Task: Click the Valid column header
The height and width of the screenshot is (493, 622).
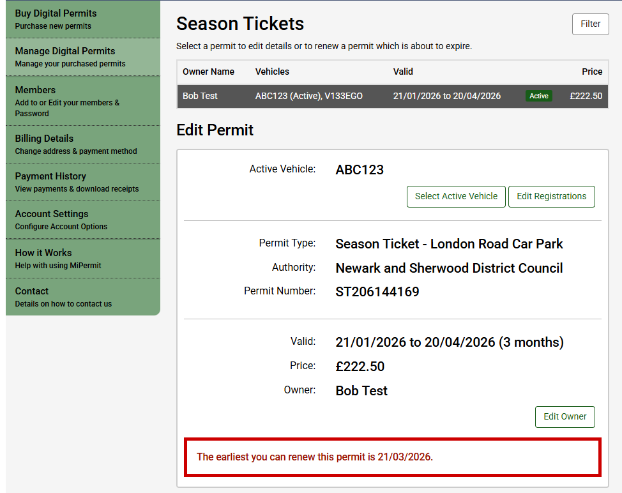Action: pos(403,72)
